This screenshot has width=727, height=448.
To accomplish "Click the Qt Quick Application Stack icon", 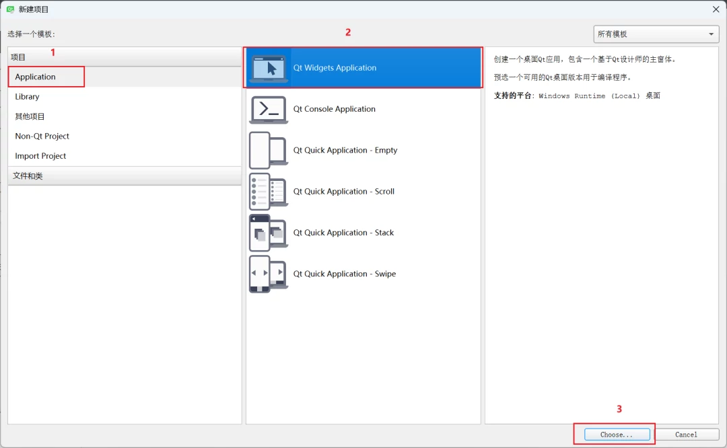I will [269, 233].
